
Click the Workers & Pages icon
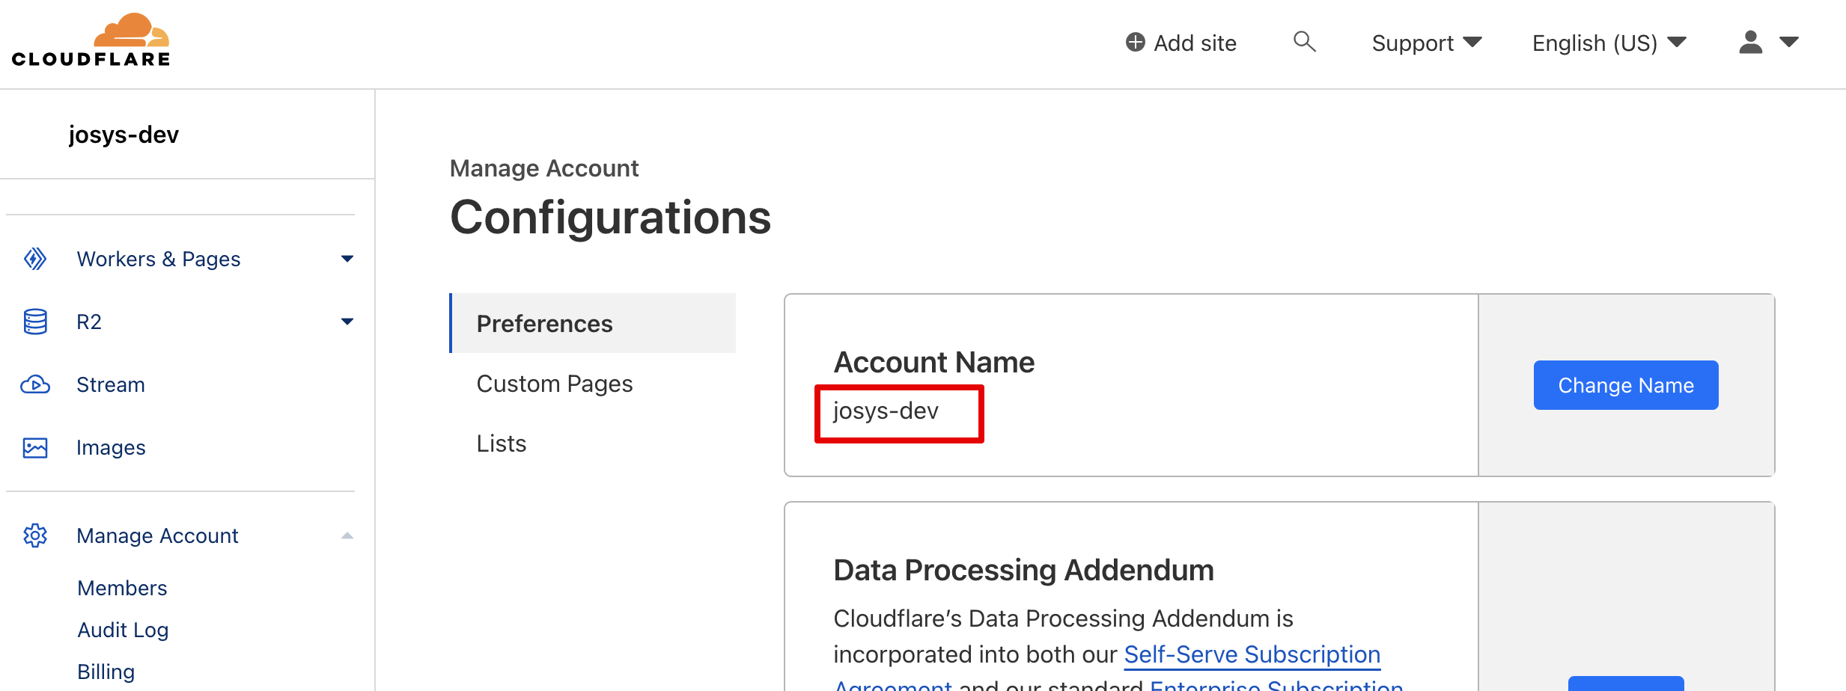click(35, 259)
